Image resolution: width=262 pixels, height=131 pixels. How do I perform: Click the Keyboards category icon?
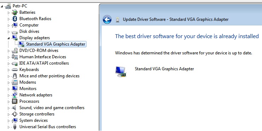[15, 70]
